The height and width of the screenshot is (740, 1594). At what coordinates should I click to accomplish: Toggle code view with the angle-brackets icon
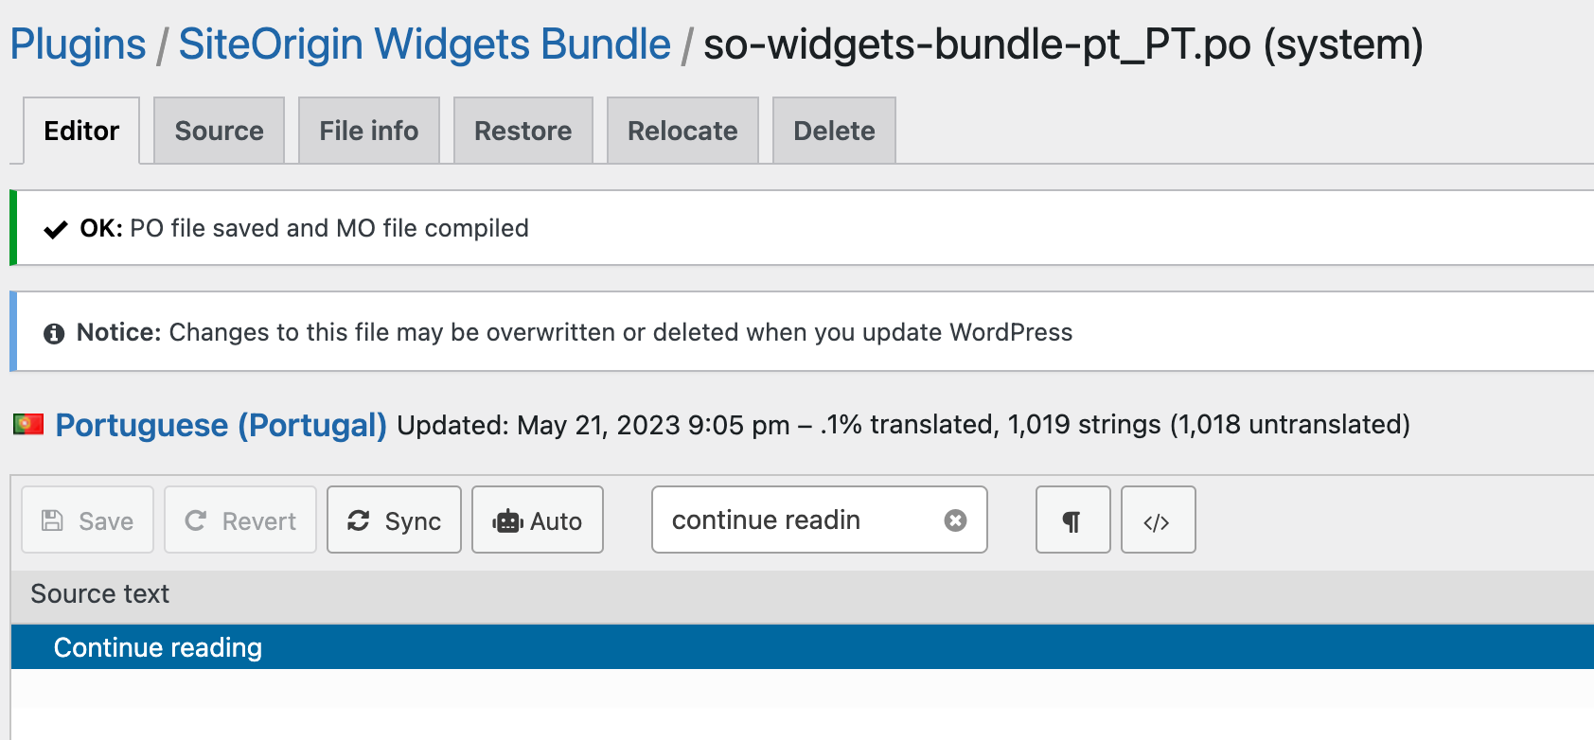[1158, 520]
